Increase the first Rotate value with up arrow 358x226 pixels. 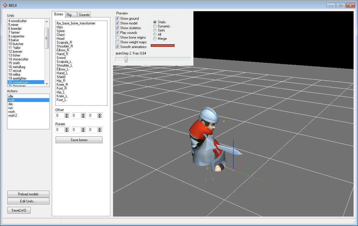click(67, 129)
